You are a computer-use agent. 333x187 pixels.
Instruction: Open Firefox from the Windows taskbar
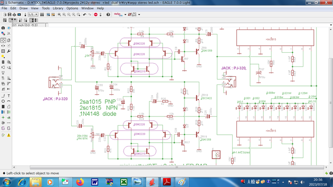coord(79,182)
